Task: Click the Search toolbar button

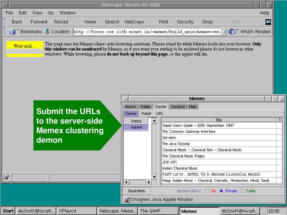Action: [112, 22]
